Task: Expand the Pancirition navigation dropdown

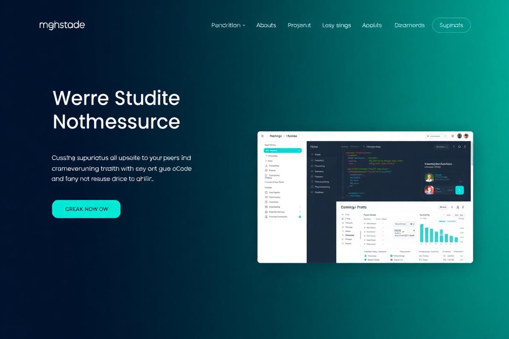Action: point(228,25)
